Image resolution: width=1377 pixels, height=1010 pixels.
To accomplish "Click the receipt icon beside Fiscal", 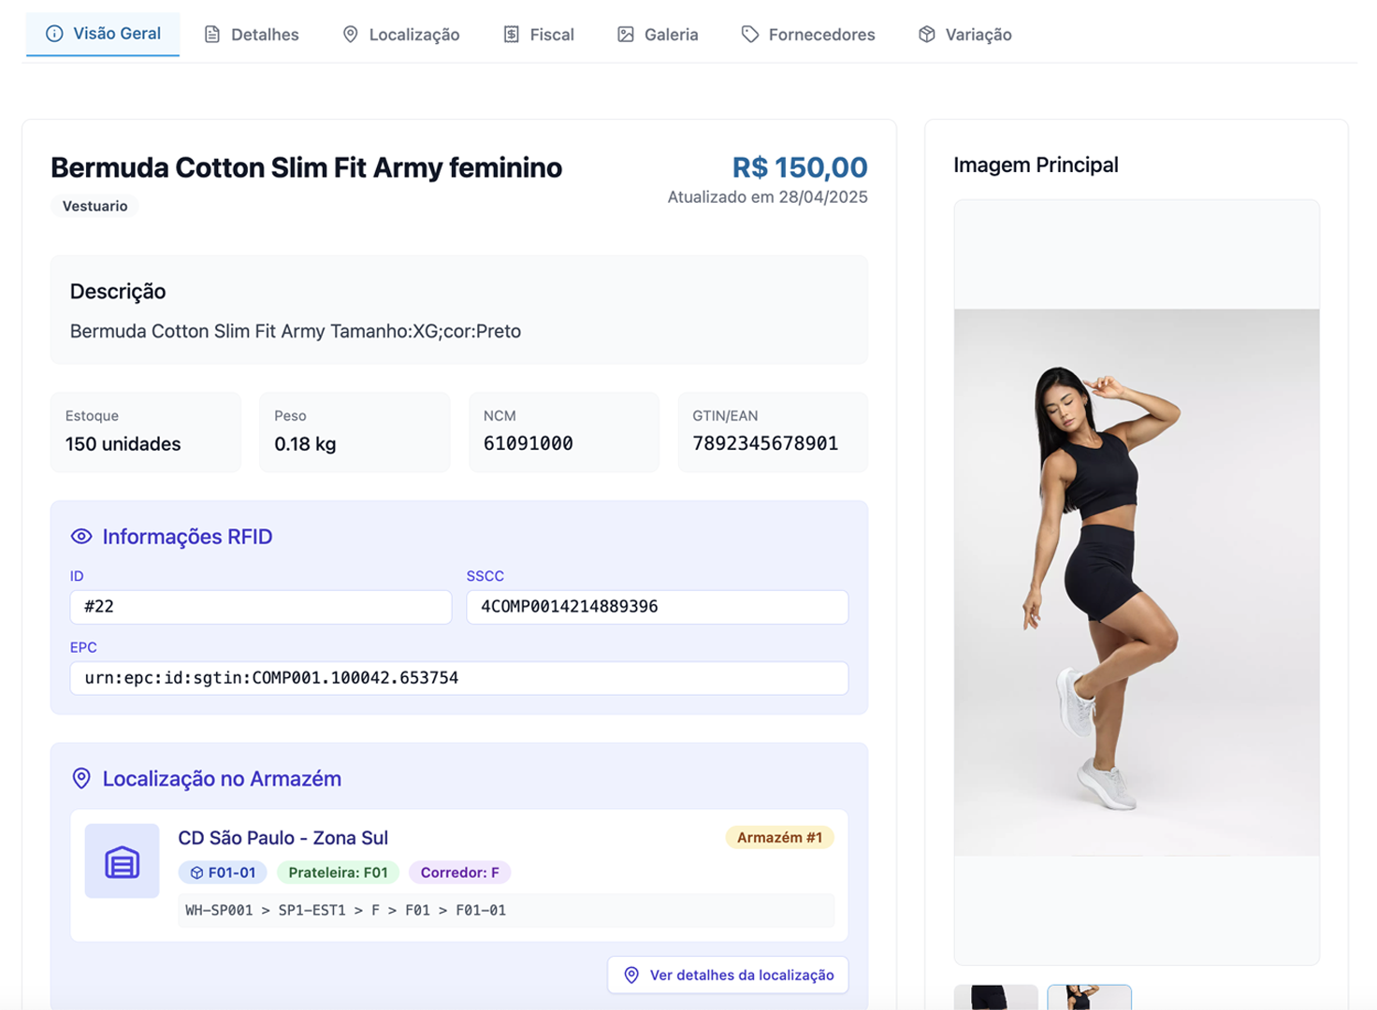I will click(511, 35).
